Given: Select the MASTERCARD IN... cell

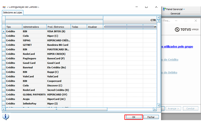Looking at the screenshot, I should point(59,50).
